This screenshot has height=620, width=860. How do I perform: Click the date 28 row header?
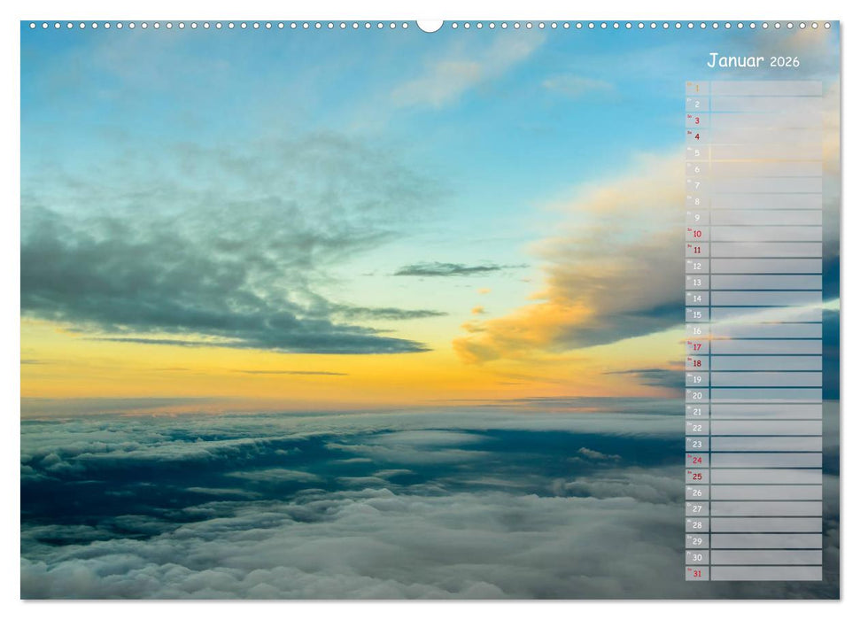699,526
